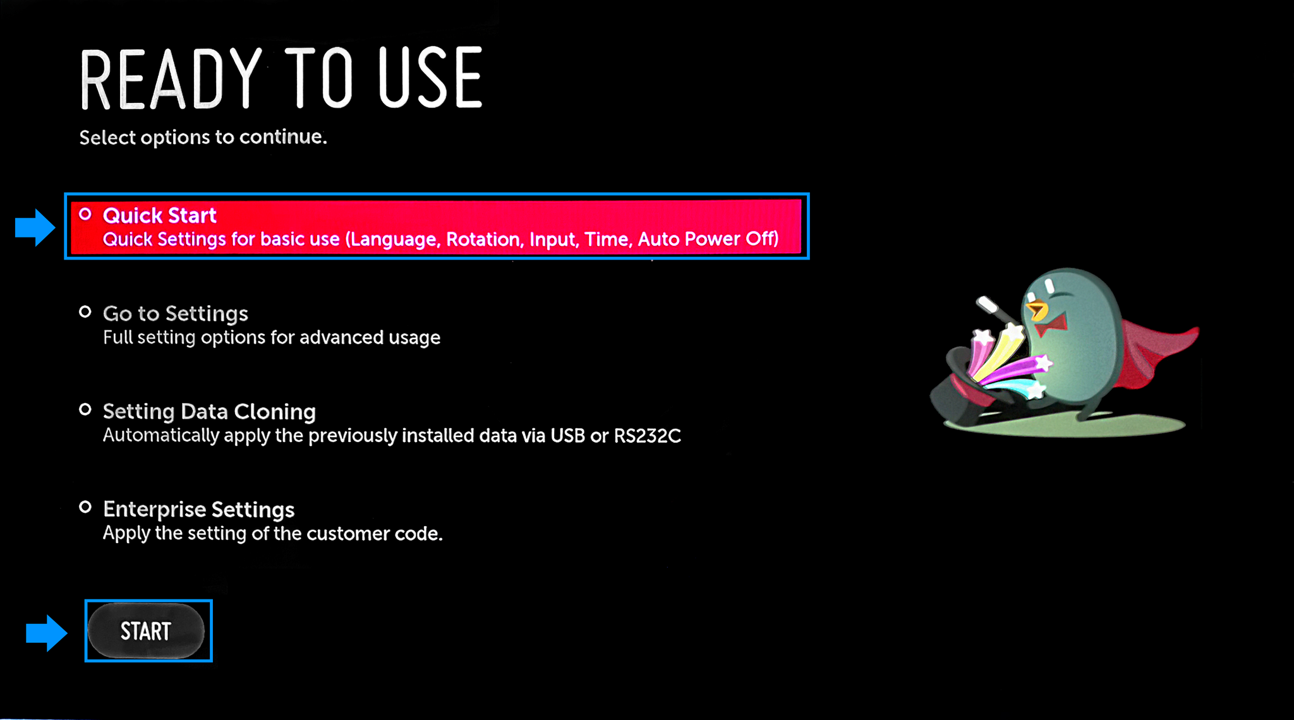Click the blue arrow beside START
This screenshot has width=1294, height=720.
pyautogui.click(x=46, y=633)
